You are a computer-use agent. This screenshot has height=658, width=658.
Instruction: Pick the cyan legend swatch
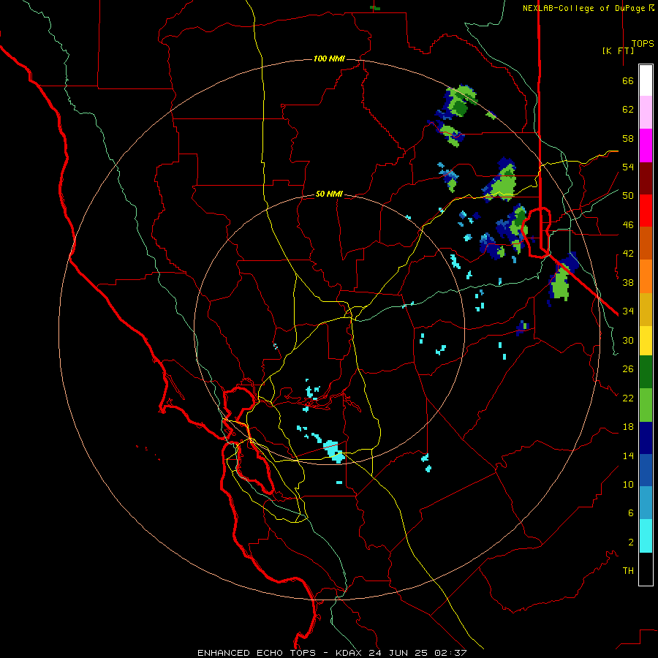(x=646, y=536)
